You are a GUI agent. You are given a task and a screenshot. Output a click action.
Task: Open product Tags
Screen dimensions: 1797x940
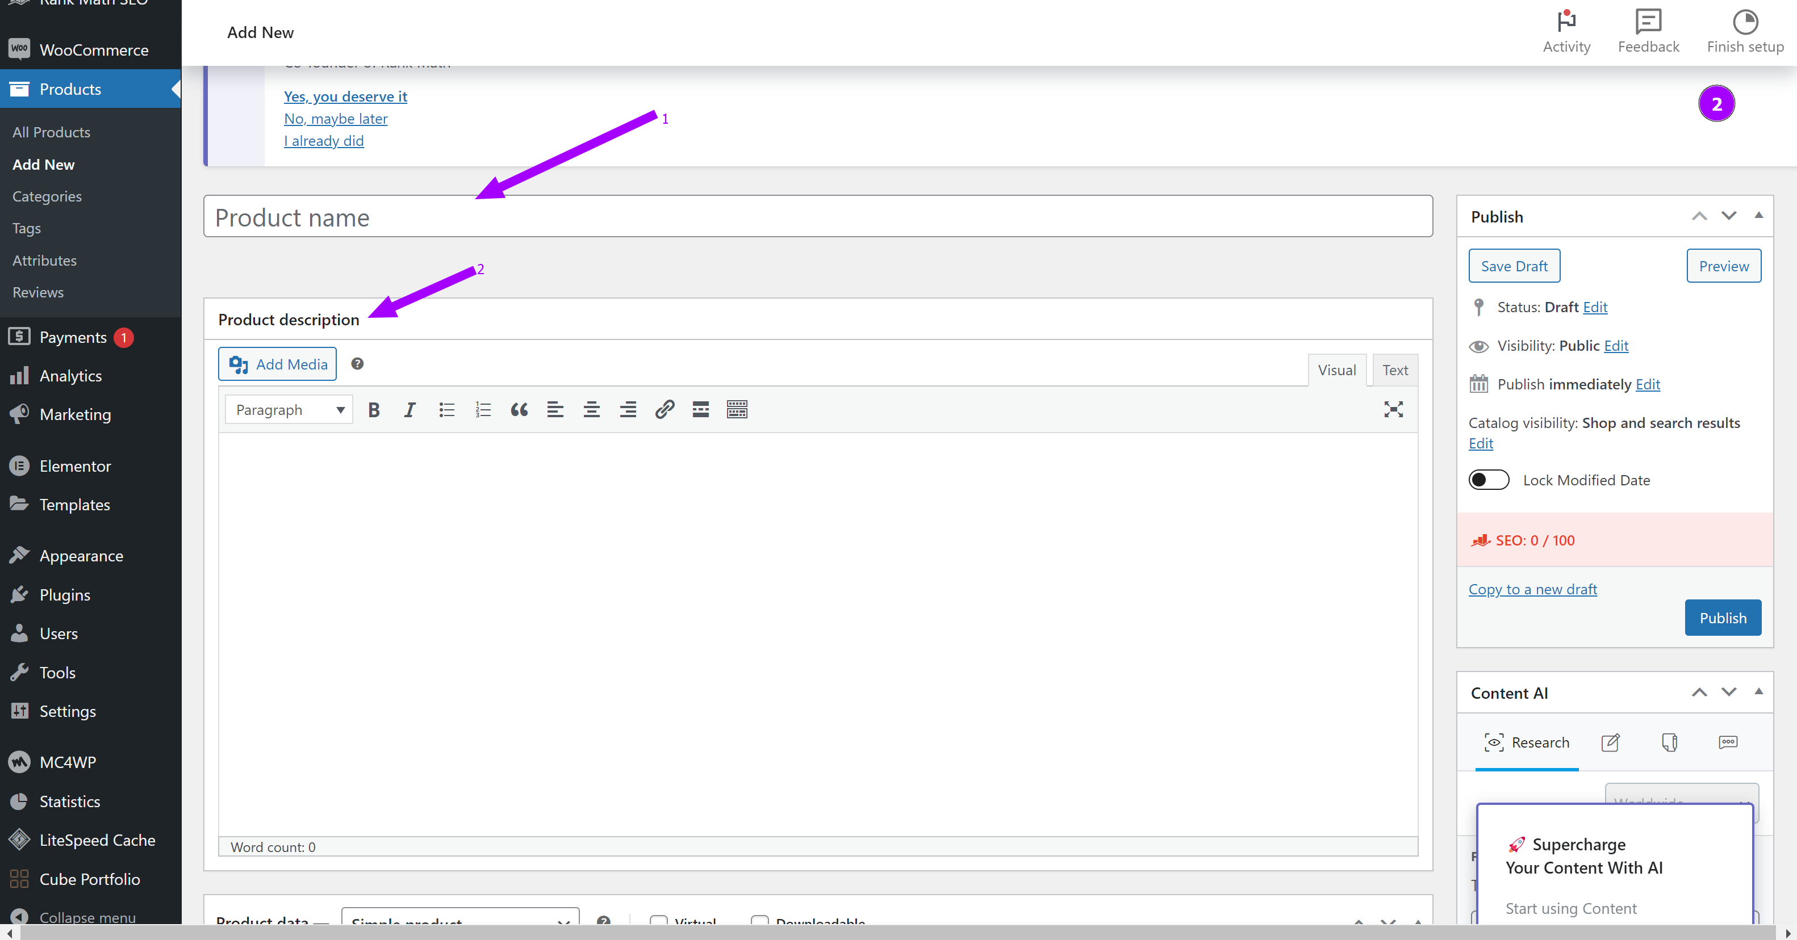tap(27, 228)
